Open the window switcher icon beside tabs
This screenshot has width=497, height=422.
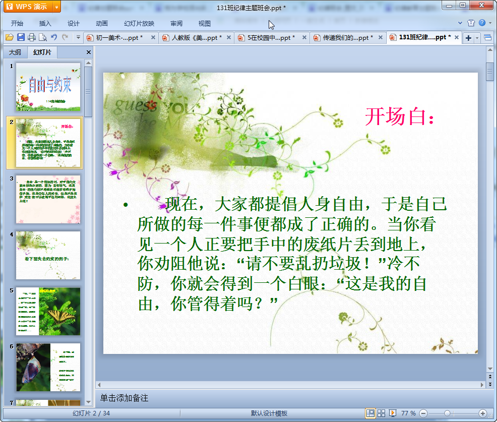click(x=487, y=38)
